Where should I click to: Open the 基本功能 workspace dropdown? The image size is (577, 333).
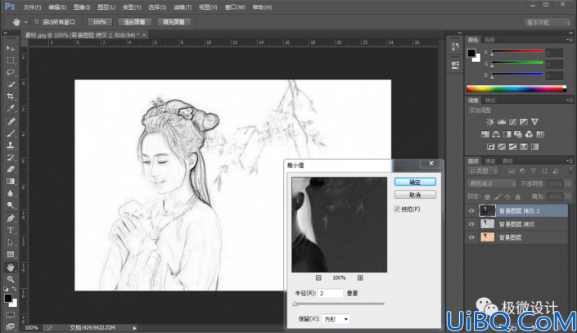point(548,22)
